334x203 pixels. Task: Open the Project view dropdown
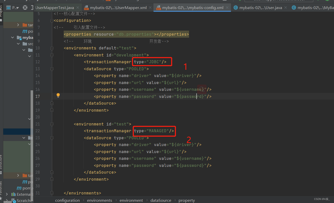(x=13, y=8)
